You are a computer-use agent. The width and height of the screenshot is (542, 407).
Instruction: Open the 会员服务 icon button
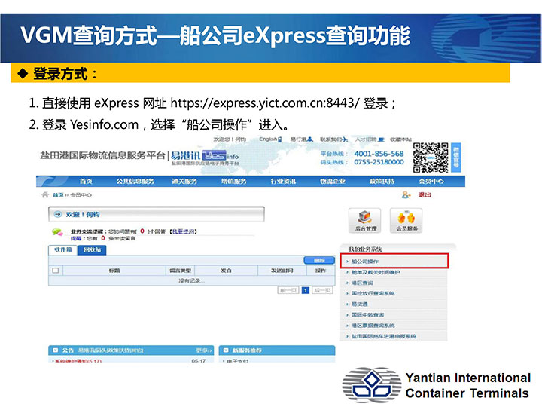click(x=406, y=220)
